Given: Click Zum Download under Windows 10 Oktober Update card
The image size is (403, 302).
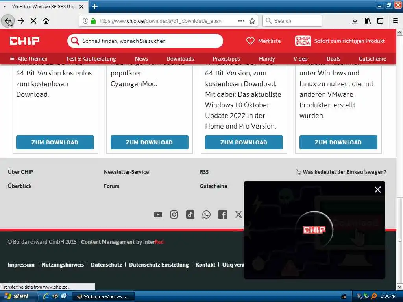Looking at the screenshot, I should click(244, 142).
